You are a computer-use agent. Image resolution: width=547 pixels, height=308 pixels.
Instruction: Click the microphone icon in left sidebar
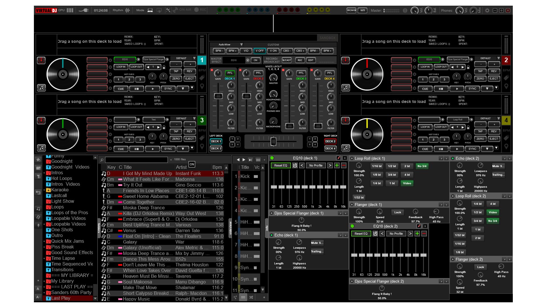[38, 225]
